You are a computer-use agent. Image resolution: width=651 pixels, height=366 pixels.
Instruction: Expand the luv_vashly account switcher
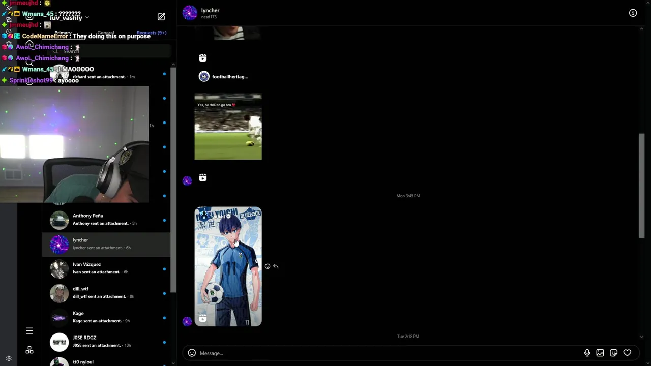pos(70,17)
